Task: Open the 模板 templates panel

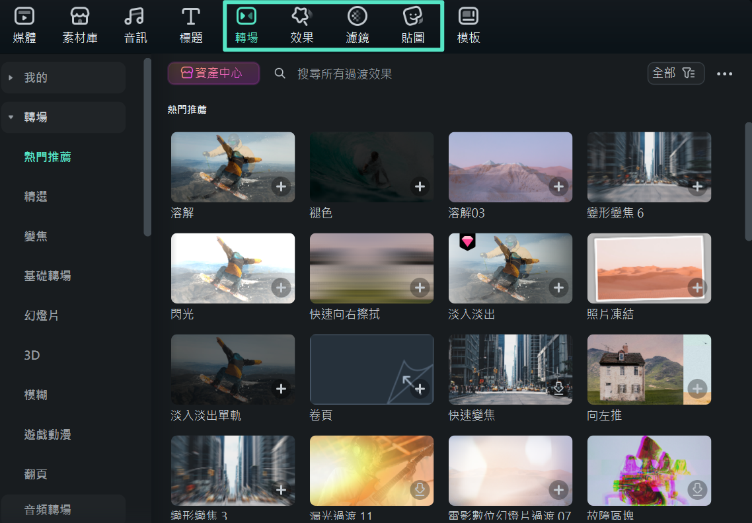Action: point(469,25)
